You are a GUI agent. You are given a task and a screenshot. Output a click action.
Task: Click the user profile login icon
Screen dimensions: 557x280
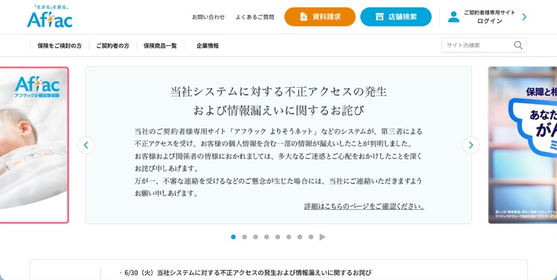[454, 17]
